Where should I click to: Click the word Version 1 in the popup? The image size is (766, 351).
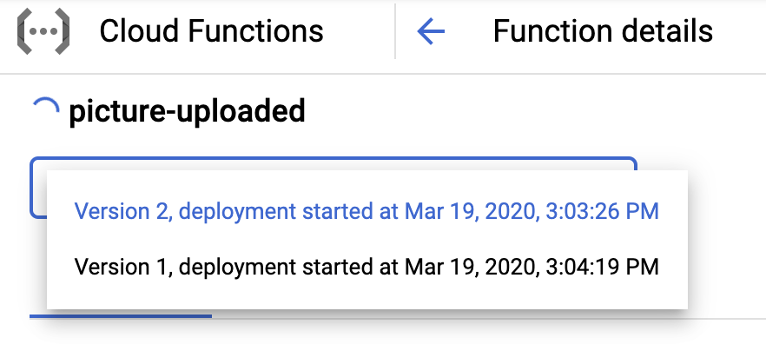tap(109, 266)
